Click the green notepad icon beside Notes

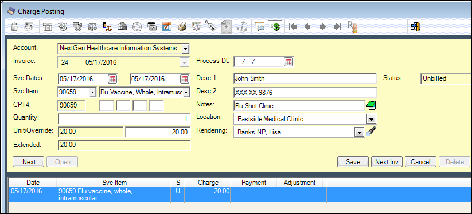(371, 105)
